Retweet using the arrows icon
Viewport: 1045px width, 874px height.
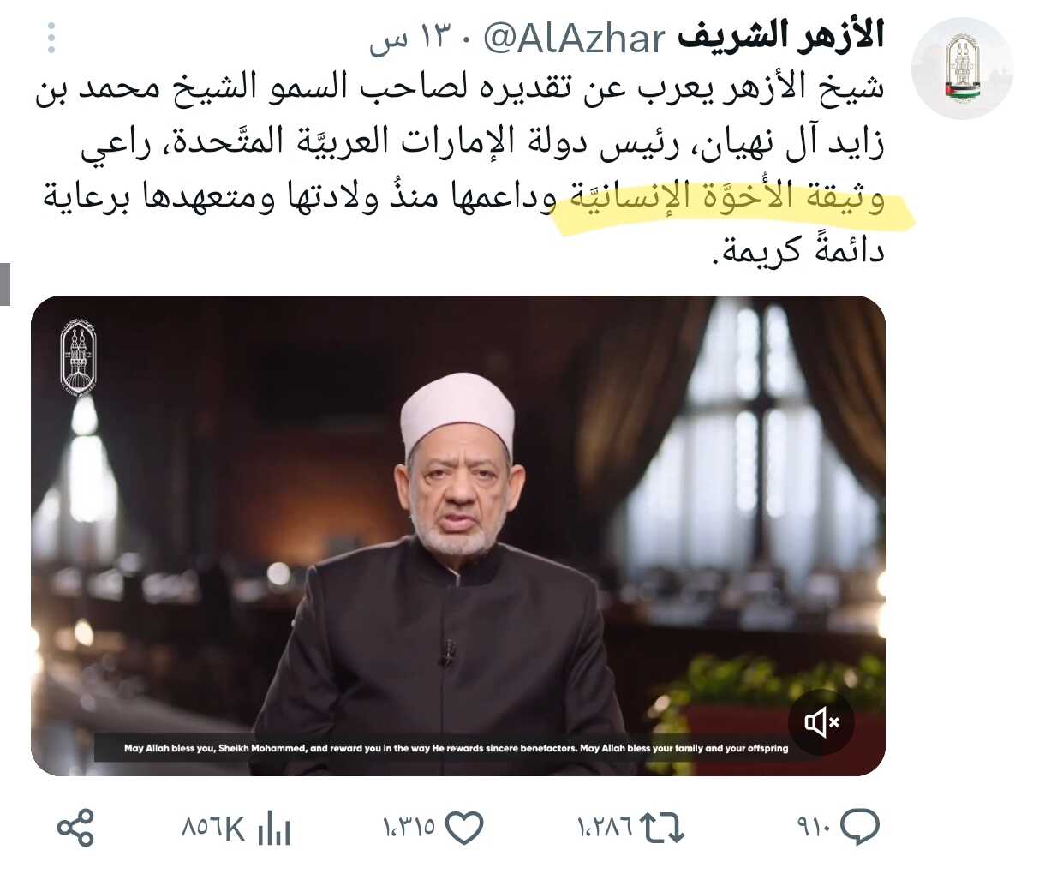pos(663,828)
